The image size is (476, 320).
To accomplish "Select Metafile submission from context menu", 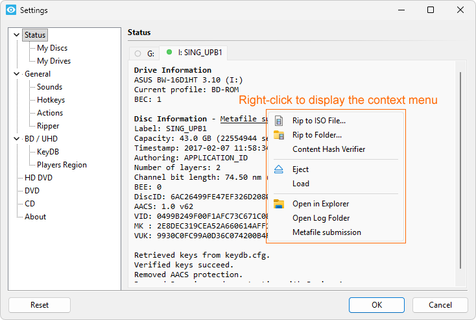I will point(327,232).
